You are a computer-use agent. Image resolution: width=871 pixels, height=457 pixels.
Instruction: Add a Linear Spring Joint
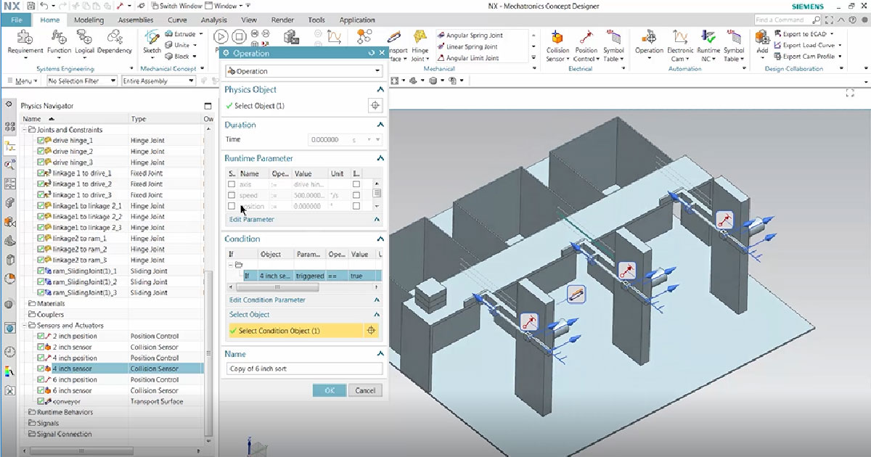point(467,46)
